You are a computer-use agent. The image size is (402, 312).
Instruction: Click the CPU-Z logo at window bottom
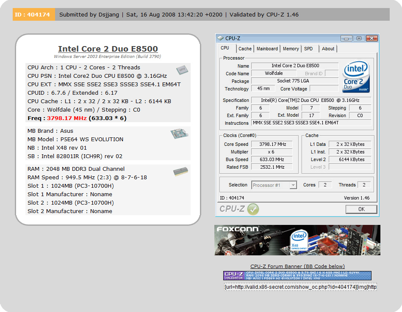tap(232, 209)
